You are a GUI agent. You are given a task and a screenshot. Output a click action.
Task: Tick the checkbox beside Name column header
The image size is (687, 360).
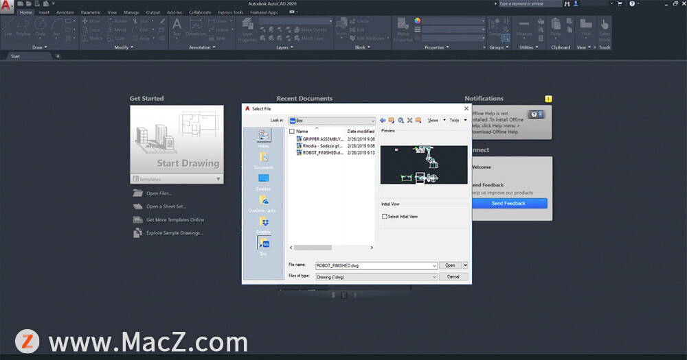292,131
